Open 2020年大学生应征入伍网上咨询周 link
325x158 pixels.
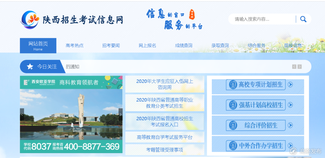tap(165, 84)
